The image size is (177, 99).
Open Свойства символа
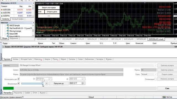tap(167, 70)
